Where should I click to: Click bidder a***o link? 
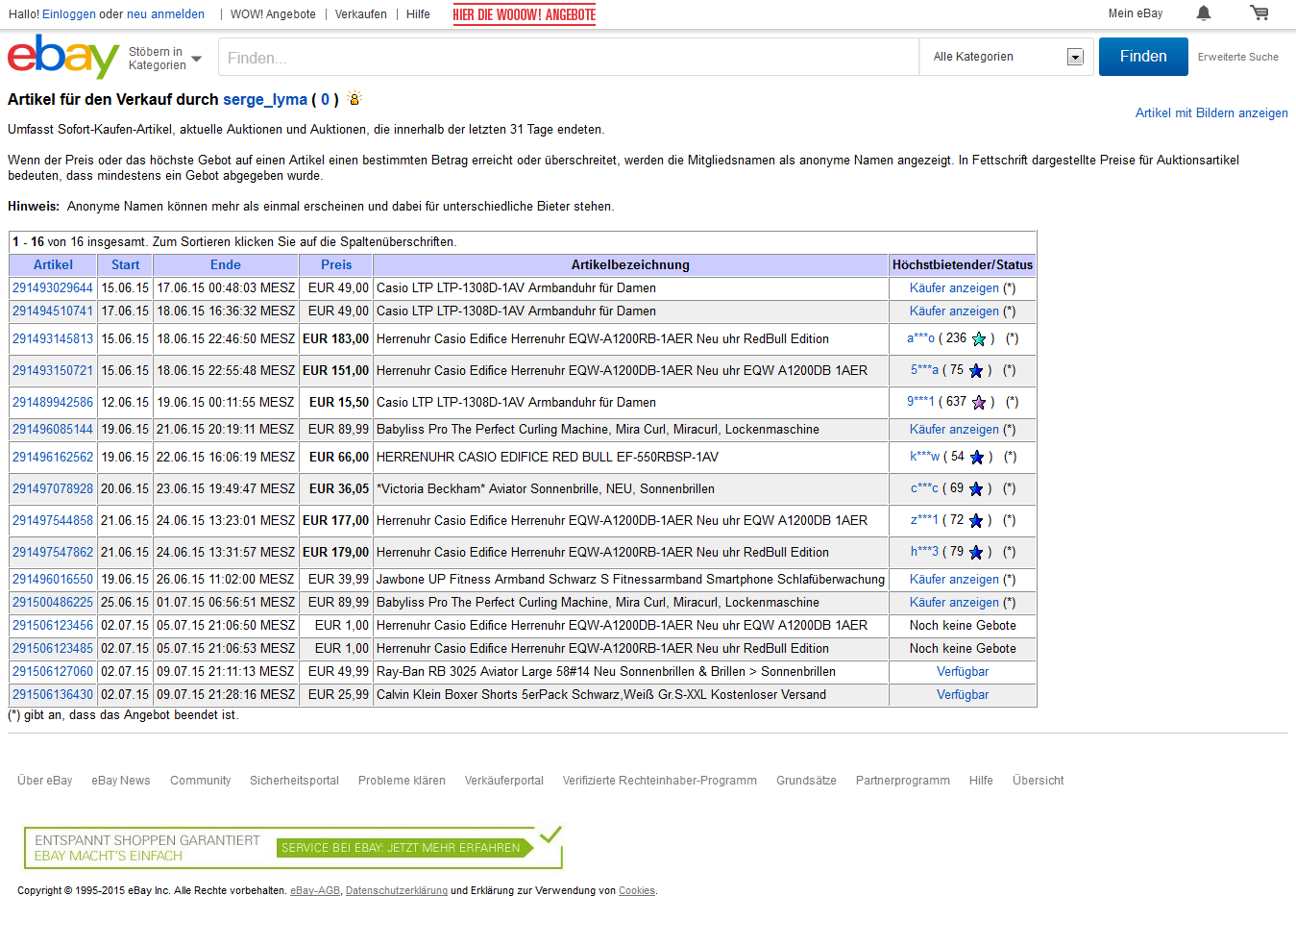point(920,338)
